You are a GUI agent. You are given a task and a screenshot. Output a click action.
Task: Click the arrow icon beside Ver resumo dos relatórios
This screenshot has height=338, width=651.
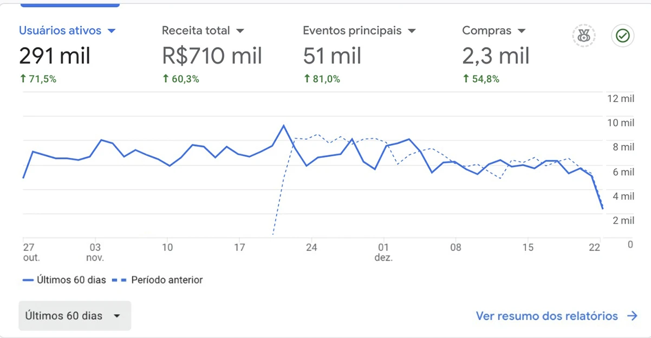tap(632, 316)
